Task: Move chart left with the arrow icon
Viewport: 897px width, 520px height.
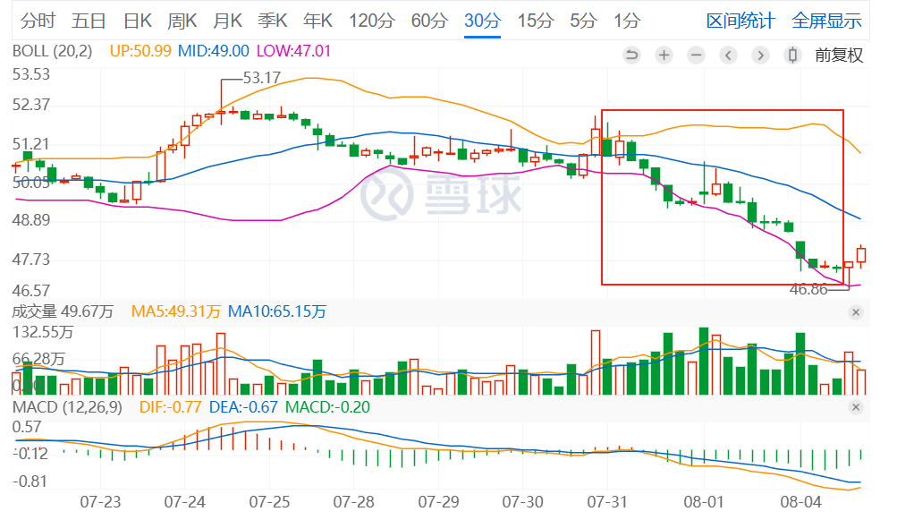Action: pos(728,55)
